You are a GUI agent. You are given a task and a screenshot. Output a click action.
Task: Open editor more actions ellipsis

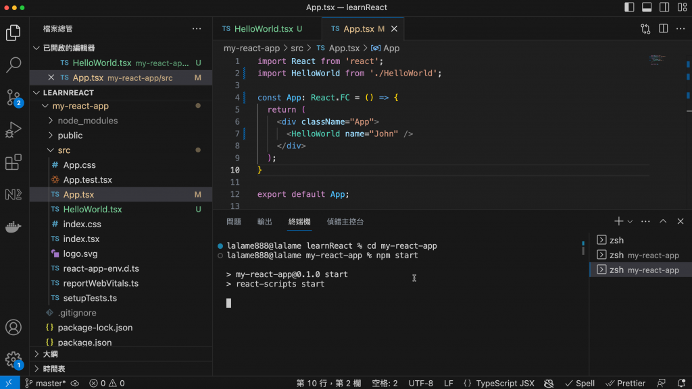681,28
